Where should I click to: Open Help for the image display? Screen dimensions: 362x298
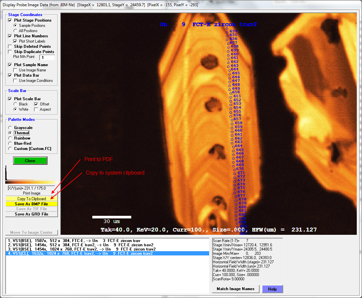(x=272, y=289)
